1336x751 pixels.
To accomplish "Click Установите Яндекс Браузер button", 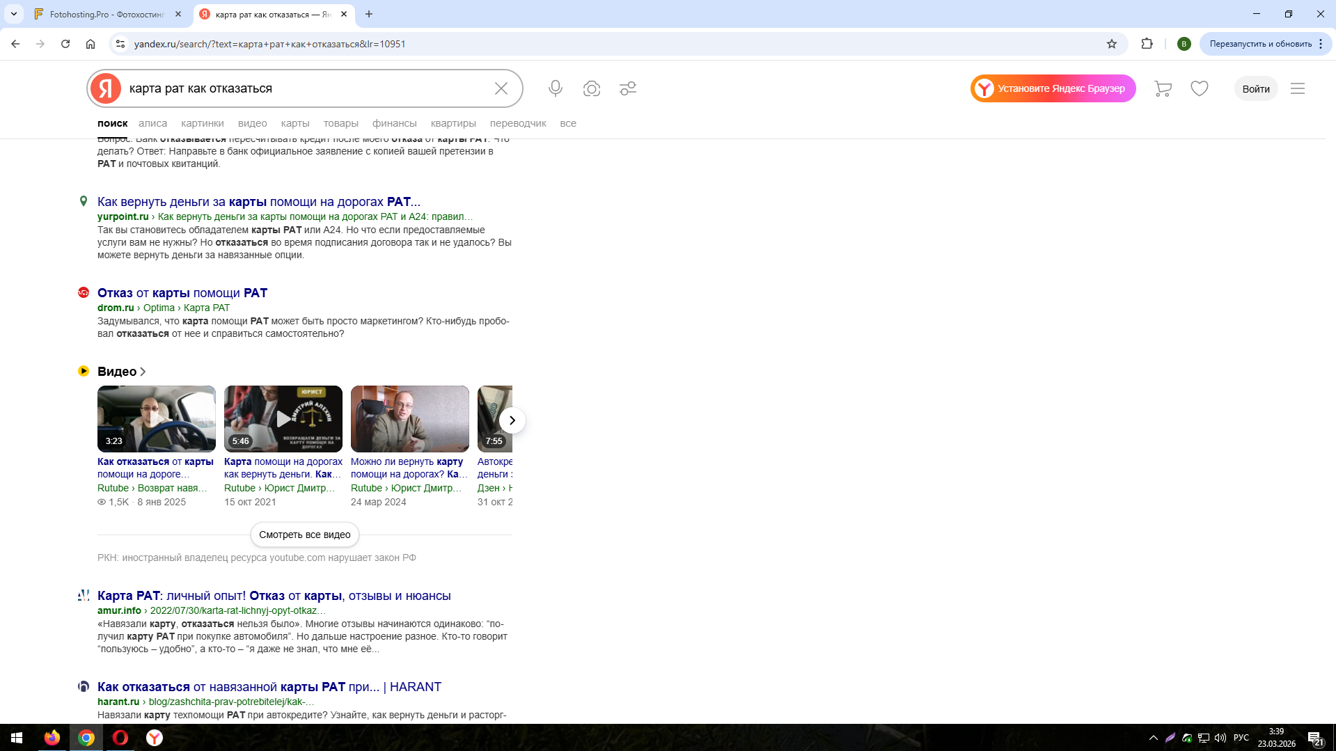I will 1053,88.
